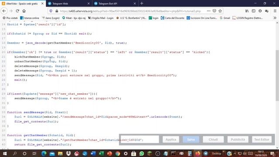Open Microsoft Store from taskbar
The height and width of the screenshot is (157, 279).
(134, 154)
